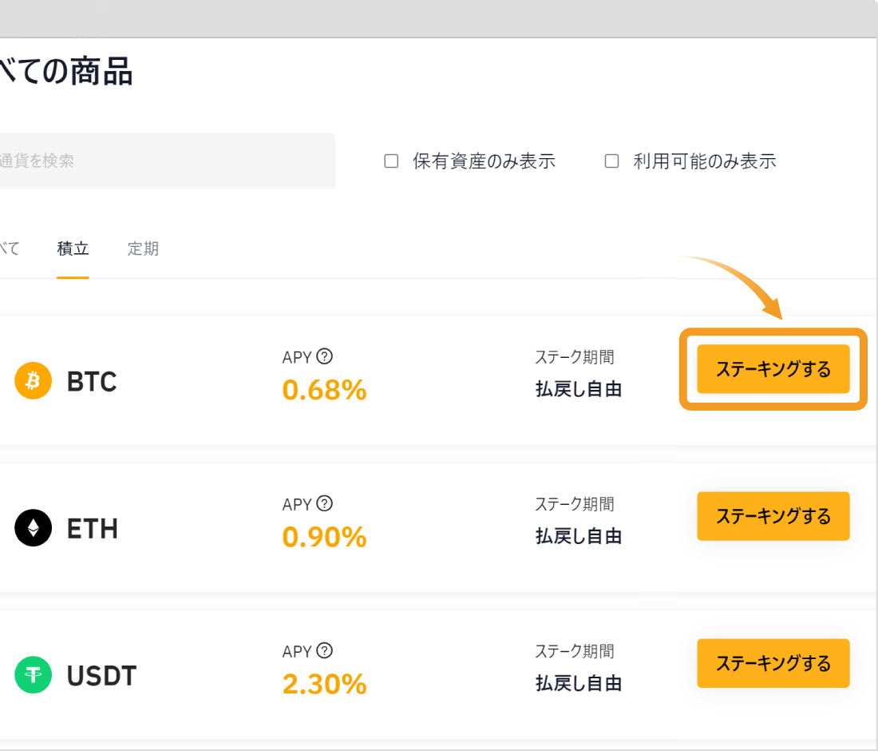The width and height of the screenshot is (878, 751).
Task: Enable 保有資産のみ表示 checkbox
Action: coord(391,161)
